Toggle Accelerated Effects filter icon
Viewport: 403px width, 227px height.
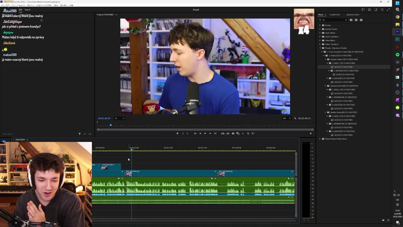pos(351,20)
